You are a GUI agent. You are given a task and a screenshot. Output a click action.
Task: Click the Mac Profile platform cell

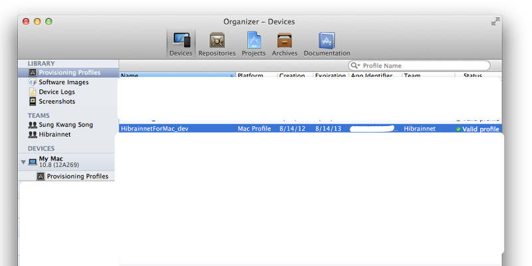[x=254, y=129]
